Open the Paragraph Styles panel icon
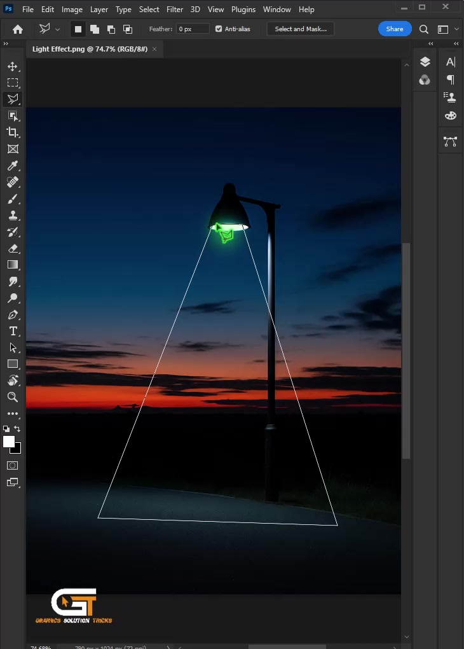The image size is (464, 649). click(x=450, y=97)
